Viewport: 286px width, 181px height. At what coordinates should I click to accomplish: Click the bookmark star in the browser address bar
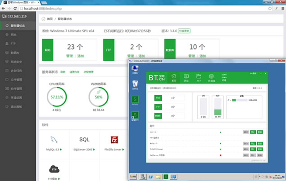pyautogui.click(x=270, y=9)
